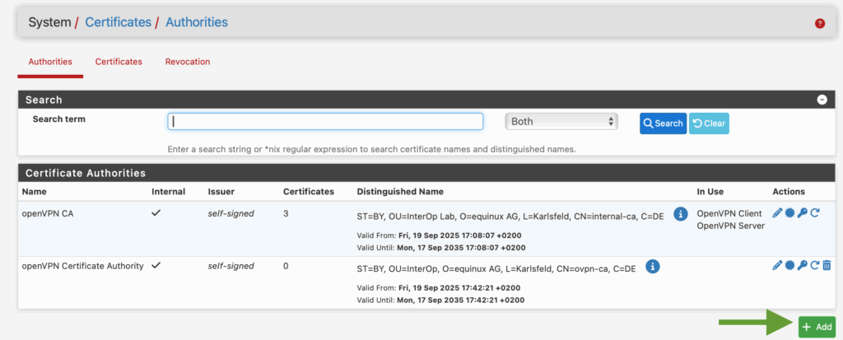Export the openVPN CA certificate via starburst icon
The height and width of the screenshot is (340, 843).
(789, 213)
